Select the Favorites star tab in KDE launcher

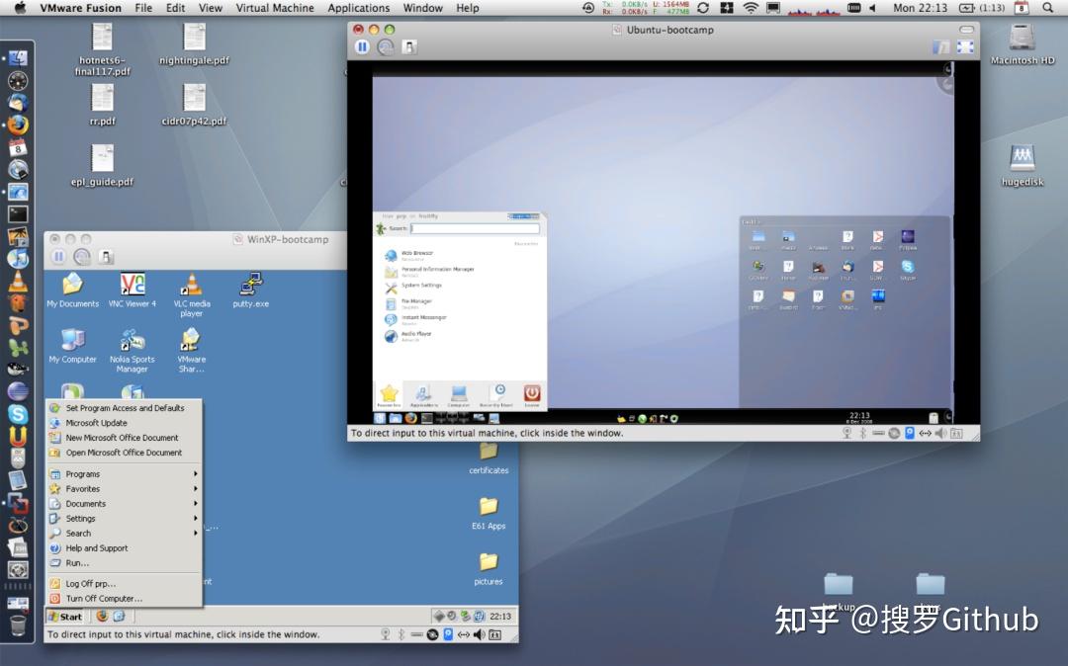389,395
